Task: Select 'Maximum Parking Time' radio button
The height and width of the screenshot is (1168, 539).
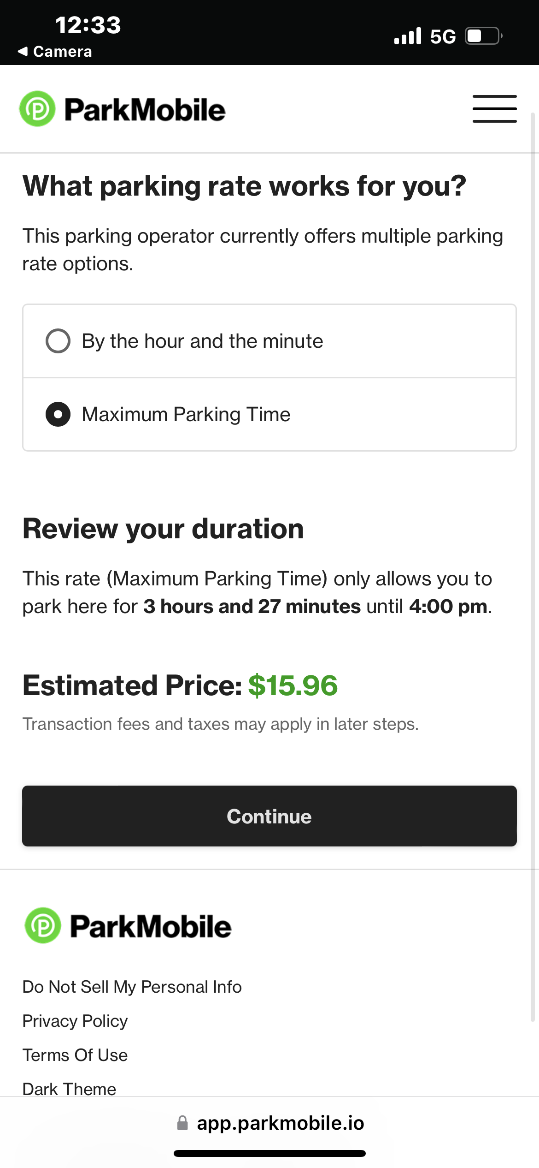Action: pos(58,414)
